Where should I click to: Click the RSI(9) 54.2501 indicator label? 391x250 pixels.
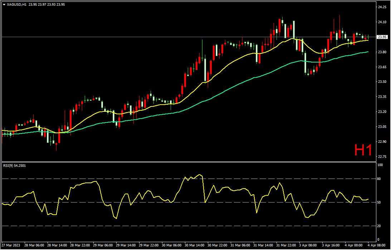click(x=14, y=165)
